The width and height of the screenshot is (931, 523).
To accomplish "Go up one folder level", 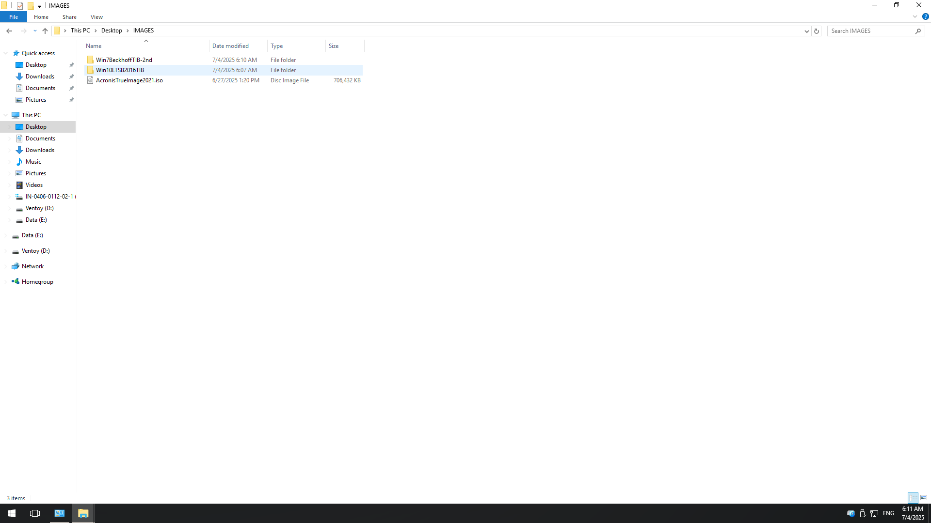I will (x=45, y=31).
